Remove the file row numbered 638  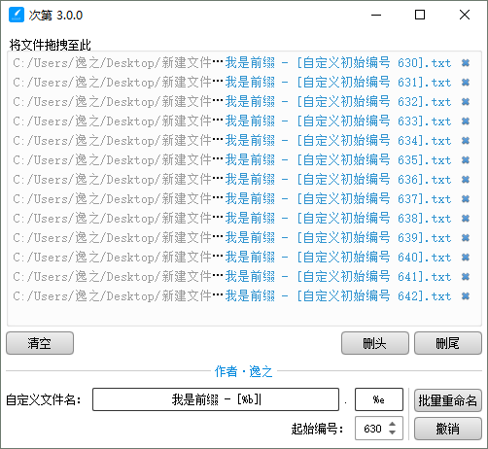pyautogui.click(x=466, y=219)
